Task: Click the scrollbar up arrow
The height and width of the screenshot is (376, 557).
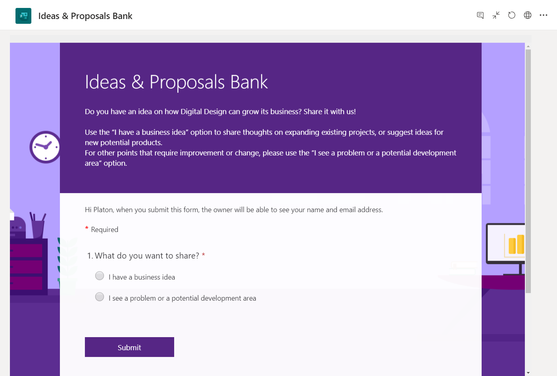Action: click(528, 46)
